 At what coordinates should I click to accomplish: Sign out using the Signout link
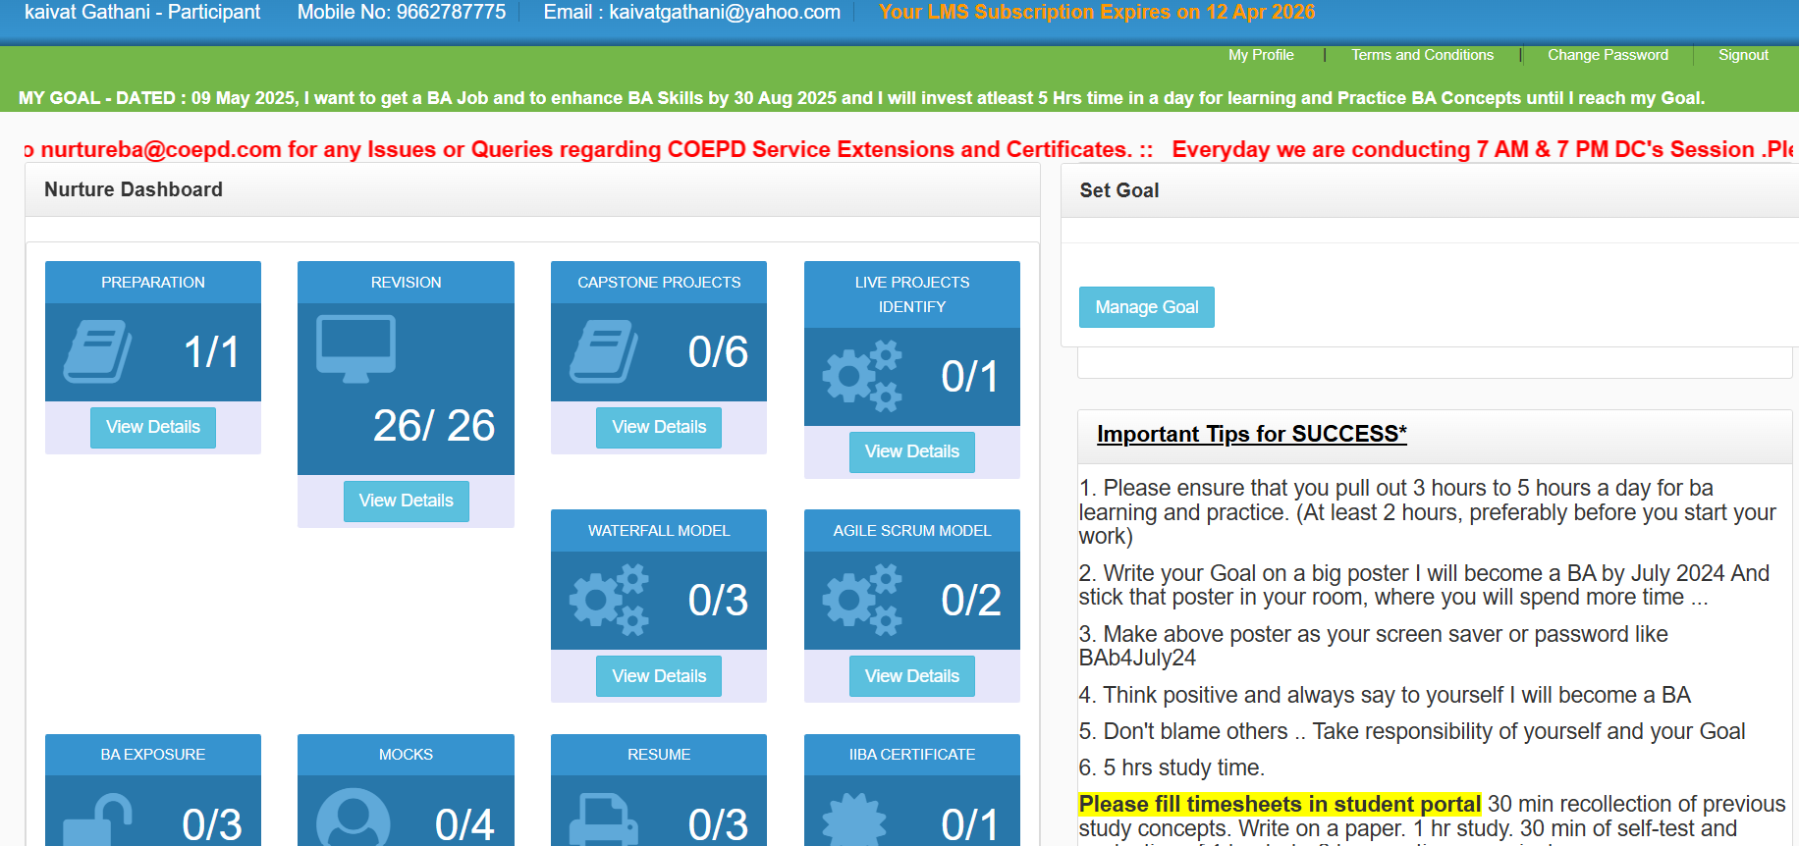coord(1743,55)
